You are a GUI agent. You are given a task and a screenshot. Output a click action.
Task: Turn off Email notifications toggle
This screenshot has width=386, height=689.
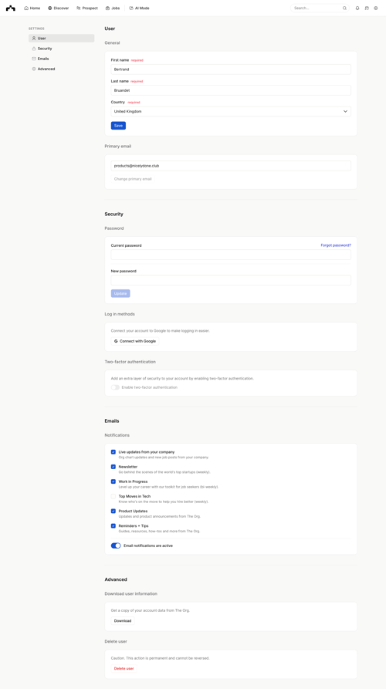[x=116, y=545]
